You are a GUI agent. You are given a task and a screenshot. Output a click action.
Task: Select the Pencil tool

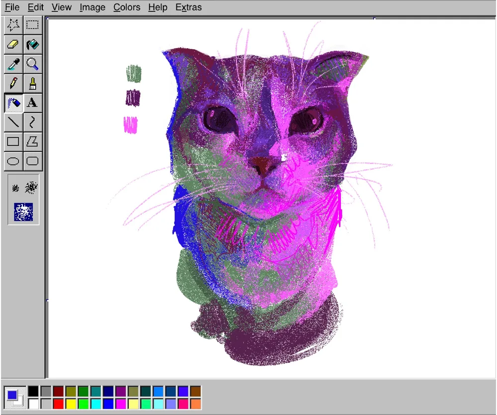13,83
